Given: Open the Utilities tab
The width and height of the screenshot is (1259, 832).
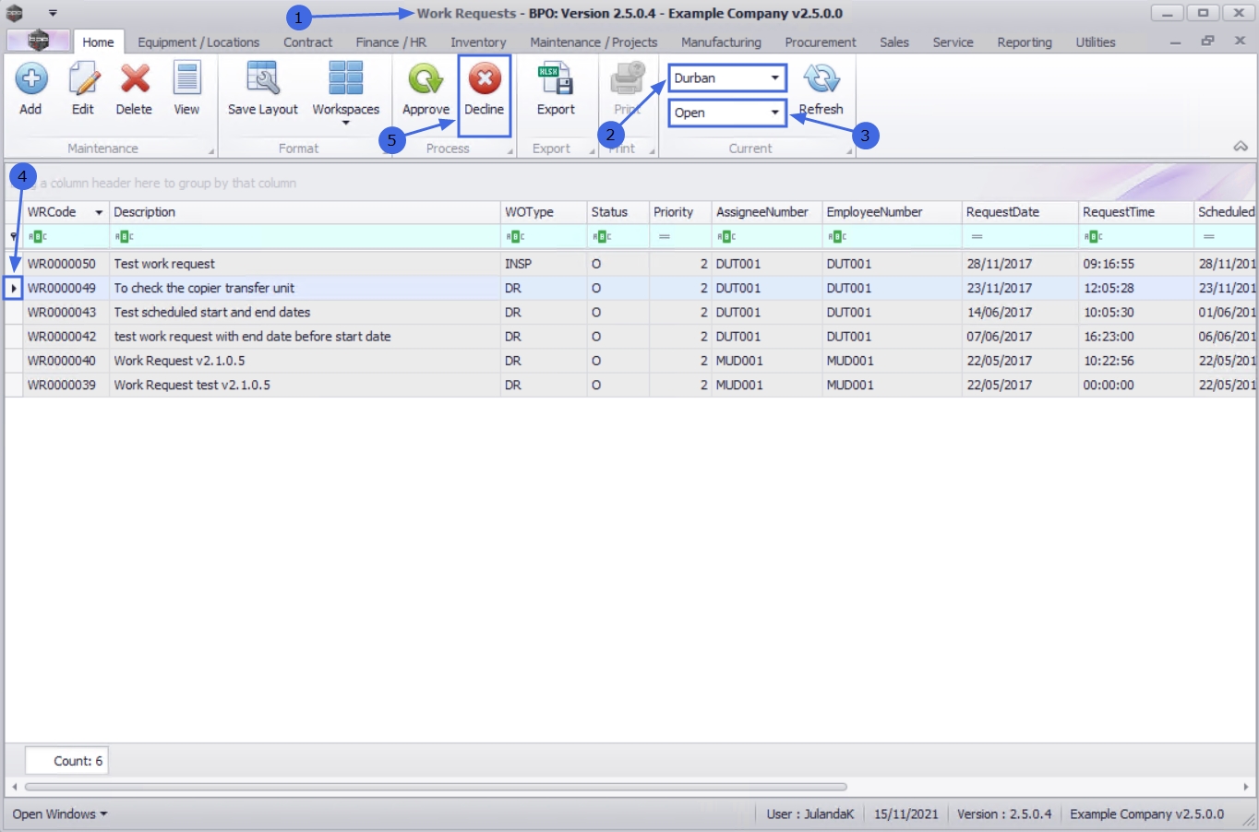Looking at the screenshot, I should (x=1096, y=42).
